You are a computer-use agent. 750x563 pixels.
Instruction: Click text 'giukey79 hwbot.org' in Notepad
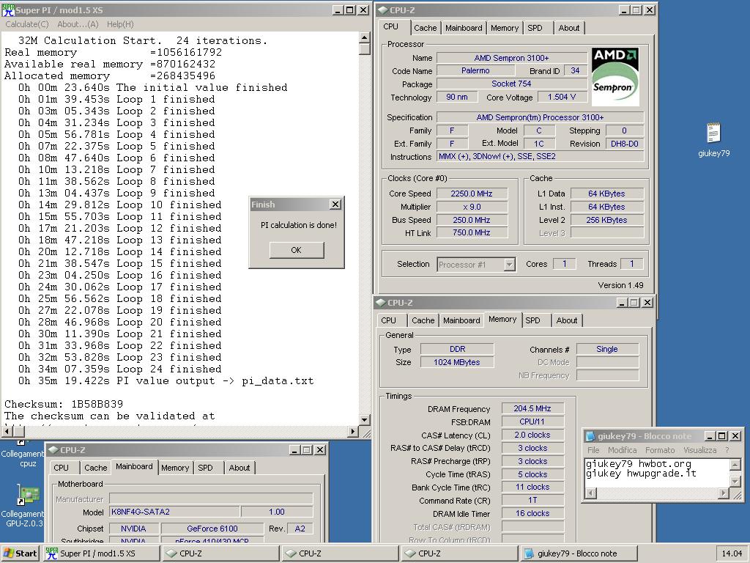[639, 463]
